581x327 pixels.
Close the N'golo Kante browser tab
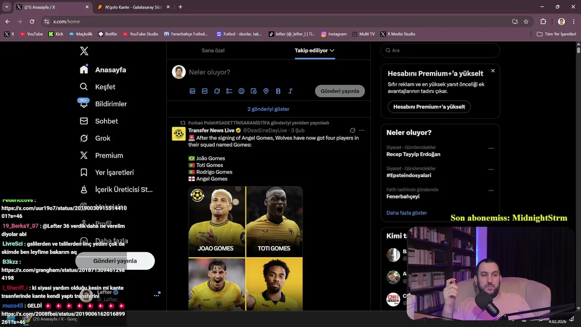click(168, 7)
